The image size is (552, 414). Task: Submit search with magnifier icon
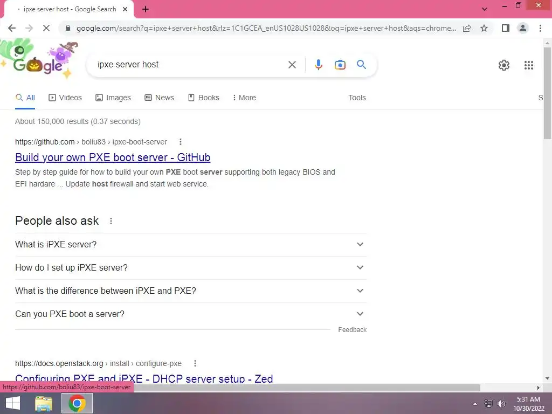[361, 65]
